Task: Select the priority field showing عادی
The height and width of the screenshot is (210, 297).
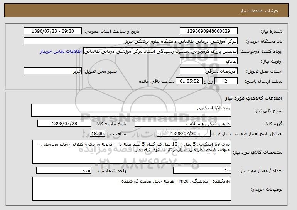Action: (x=209, y=61)
